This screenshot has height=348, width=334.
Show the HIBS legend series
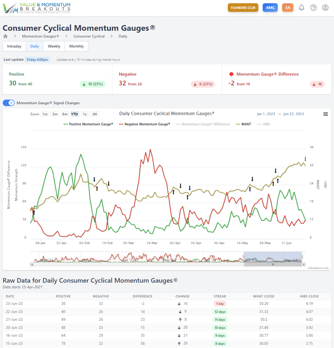coord(264,124)
